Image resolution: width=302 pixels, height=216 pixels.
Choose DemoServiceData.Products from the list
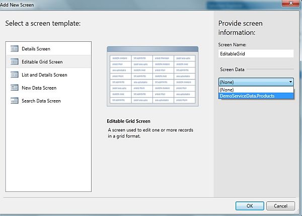[x=256, y=96]
